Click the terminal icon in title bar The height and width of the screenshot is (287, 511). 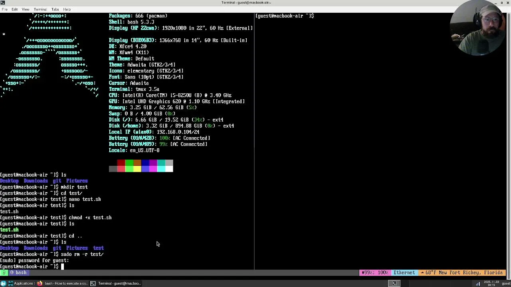(x=2, y=2)
